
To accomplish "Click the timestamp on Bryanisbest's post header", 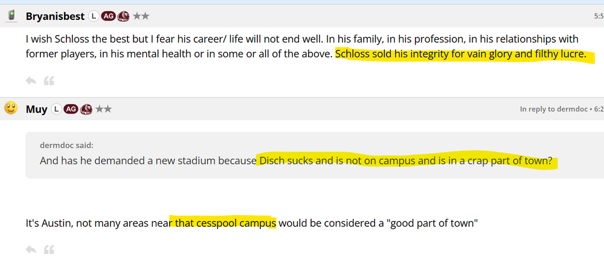I will point(598,16).
